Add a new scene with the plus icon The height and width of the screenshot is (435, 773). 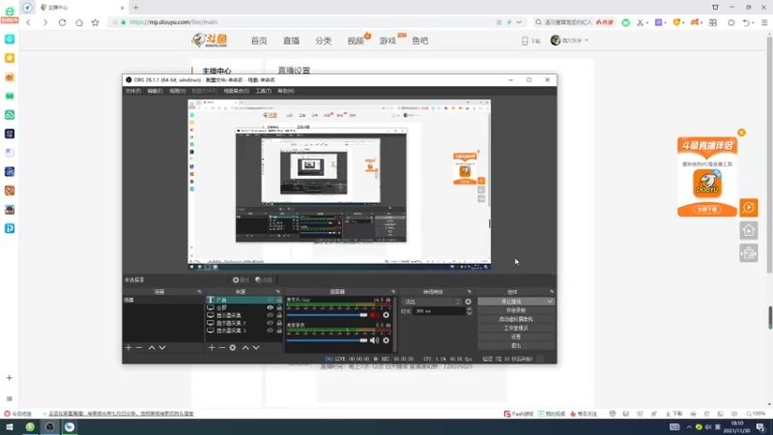pos(129,348)
